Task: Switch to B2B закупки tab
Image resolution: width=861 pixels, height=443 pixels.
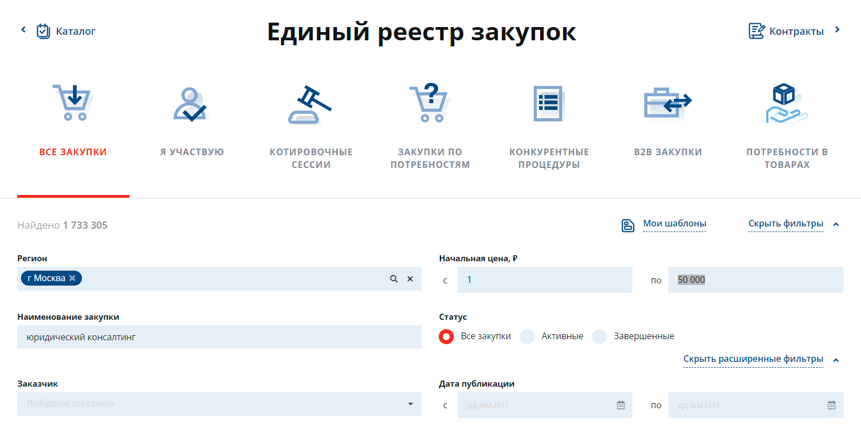Action: point(668,152)
